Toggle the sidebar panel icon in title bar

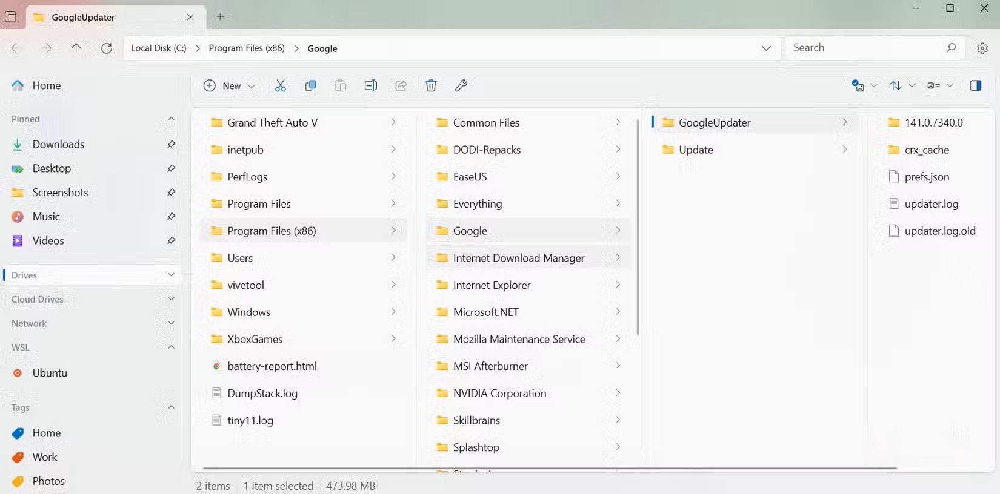tap(11, 17)
